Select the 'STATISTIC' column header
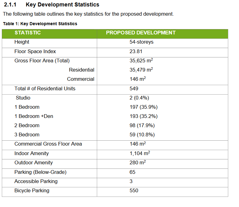Screen dimensions: 239x207 tap(28, 33)
